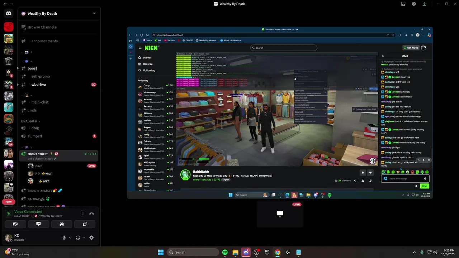Viewport: 459px width, 258px height.
Task: Open the announcements channel
Action: [60, 41]
